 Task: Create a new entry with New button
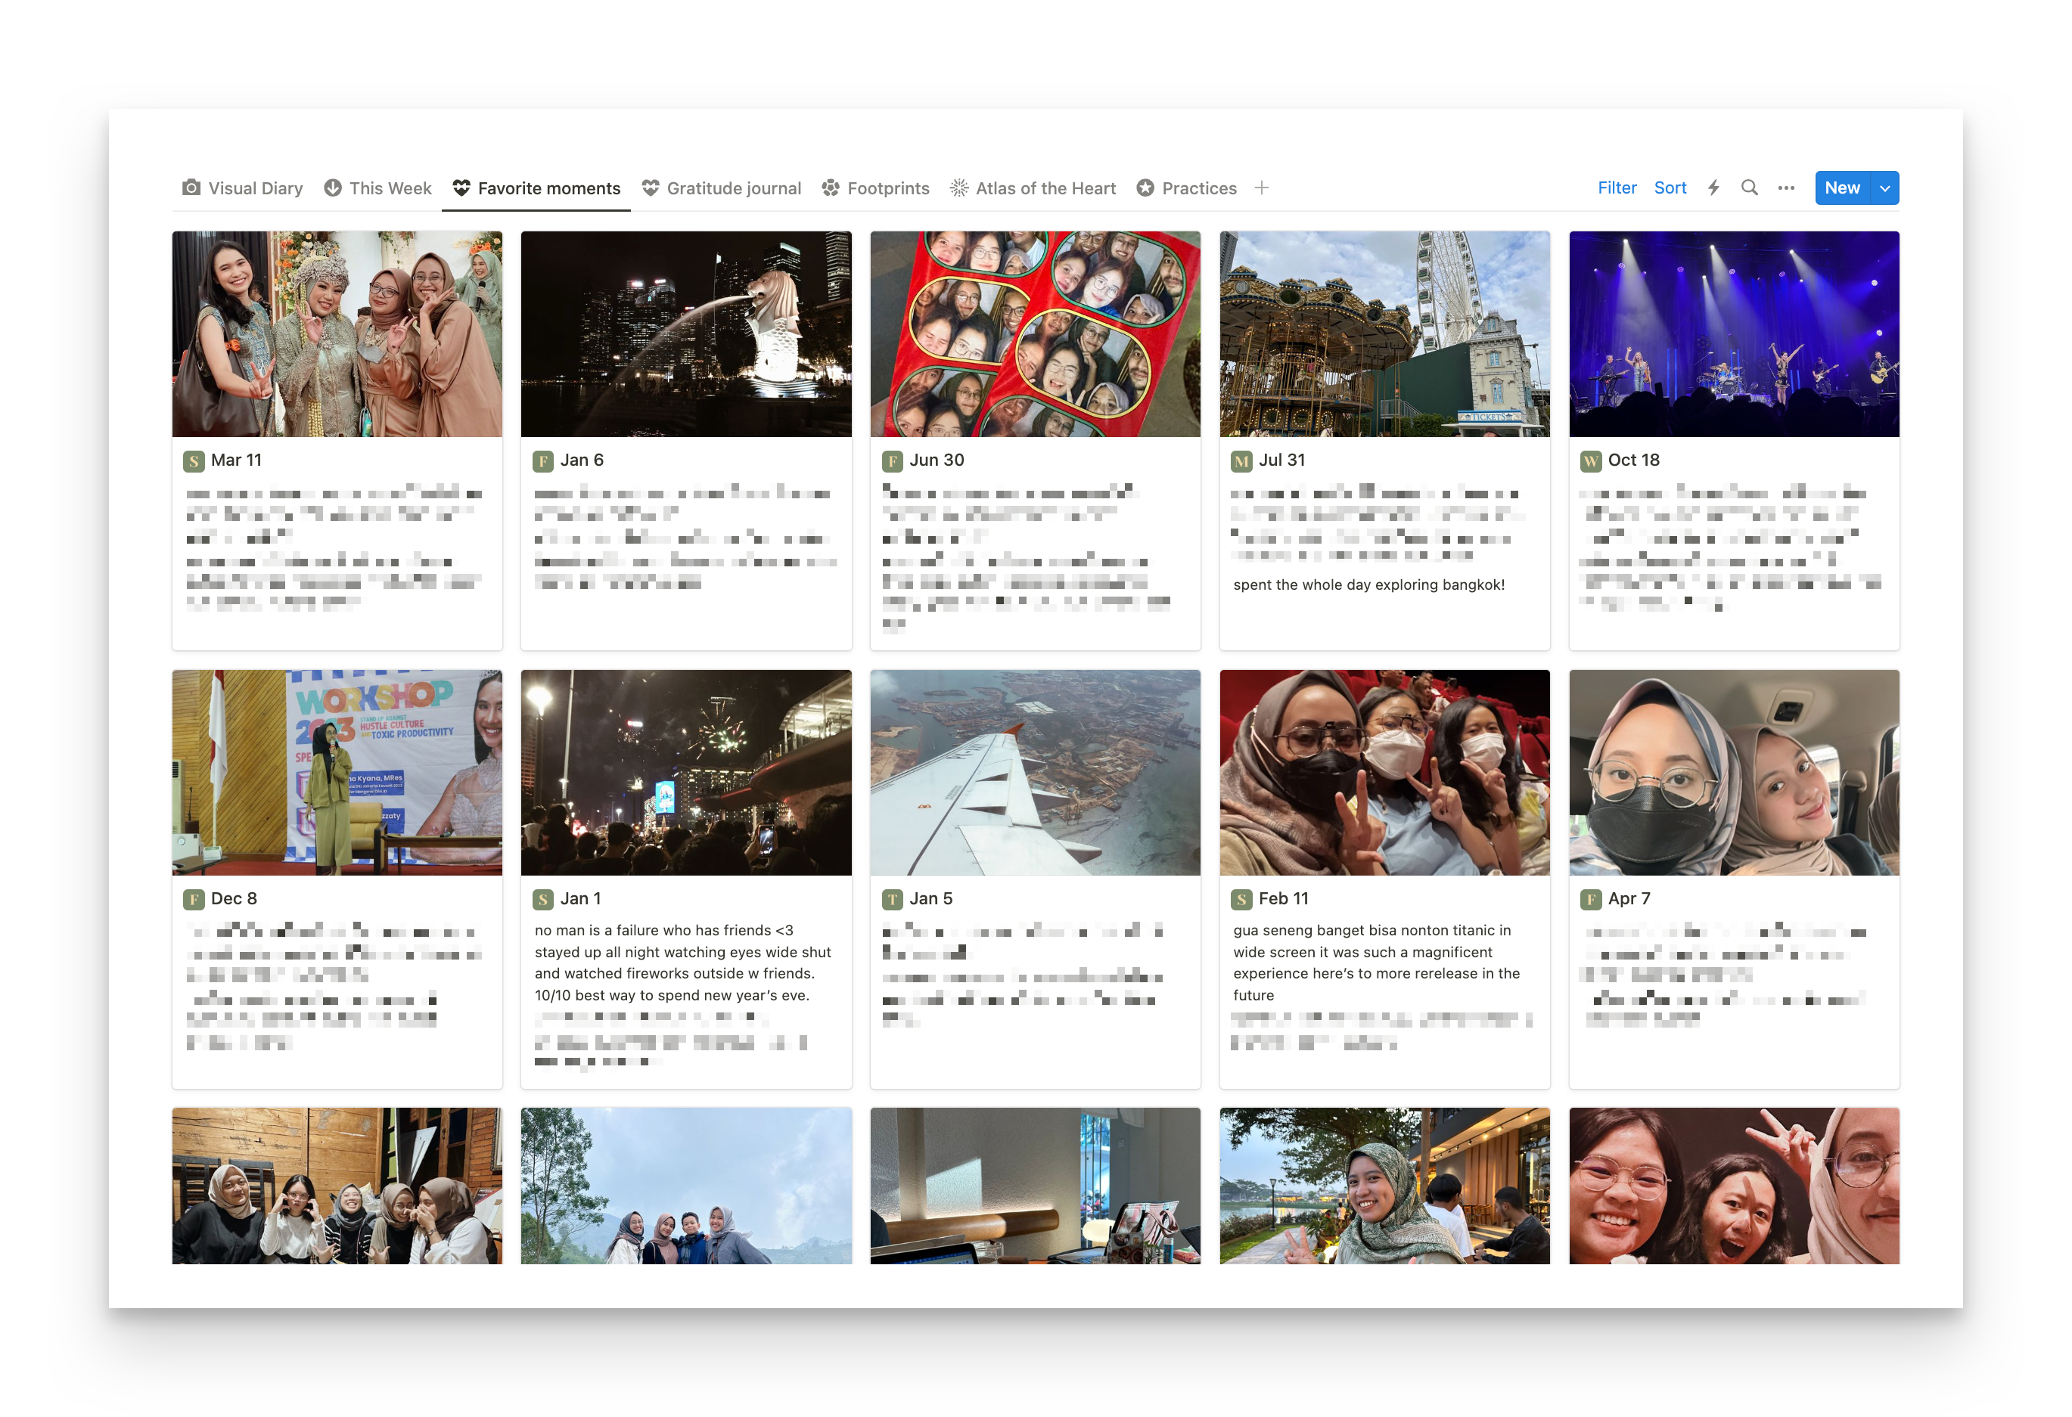[1842, 188]
